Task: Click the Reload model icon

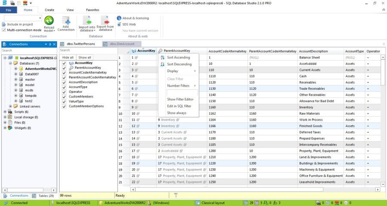Action: pos(49,21)
